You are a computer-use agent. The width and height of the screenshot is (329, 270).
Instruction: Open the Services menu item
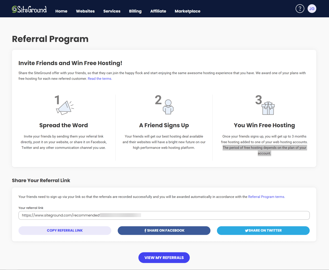click(x=112, y=11)
